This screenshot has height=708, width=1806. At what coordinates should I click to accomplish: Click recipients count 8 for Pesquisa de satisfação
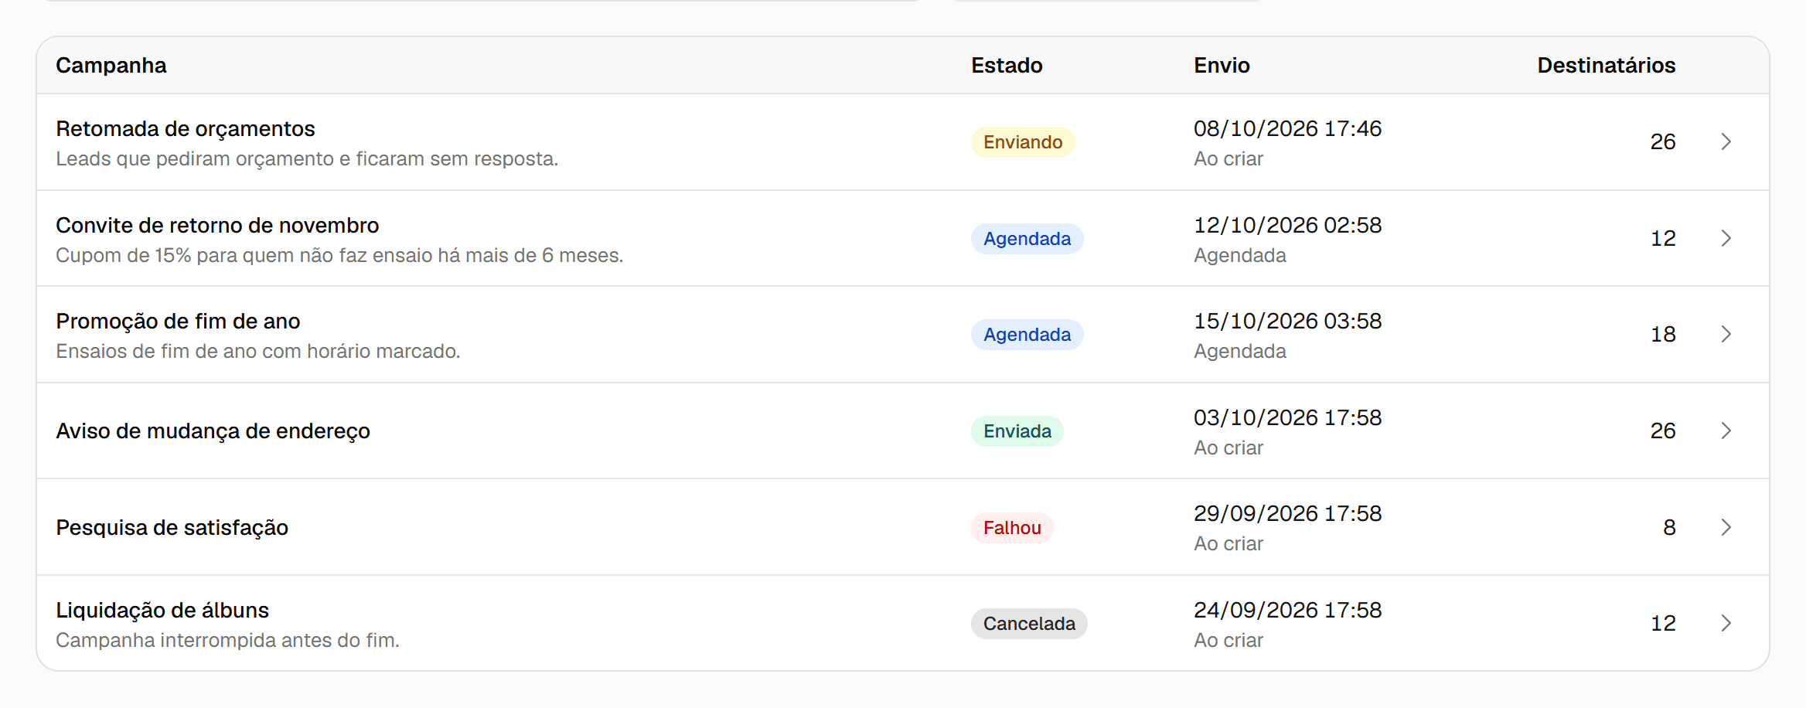tap(1669, 527)
